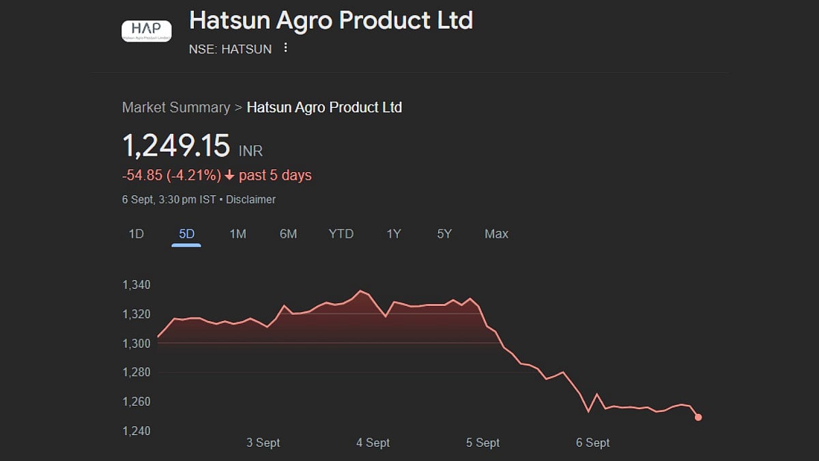Open the Disclaimer link
The image size is (819, 461).
click(250, 199)
